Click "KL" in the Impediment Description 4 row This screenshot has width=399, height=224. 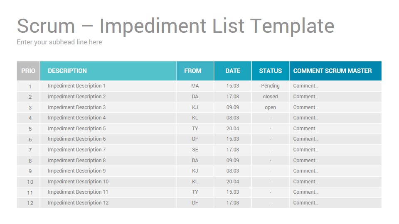coord(195,118)
